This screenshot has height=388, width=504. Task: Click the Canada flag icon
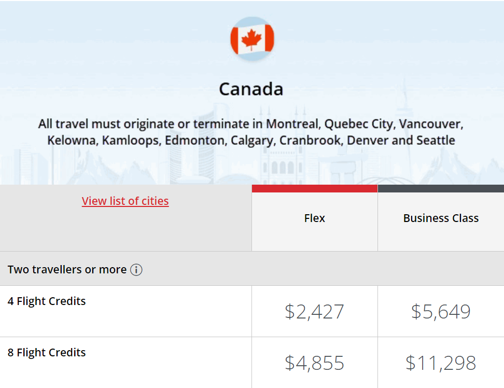pos(251,39)
